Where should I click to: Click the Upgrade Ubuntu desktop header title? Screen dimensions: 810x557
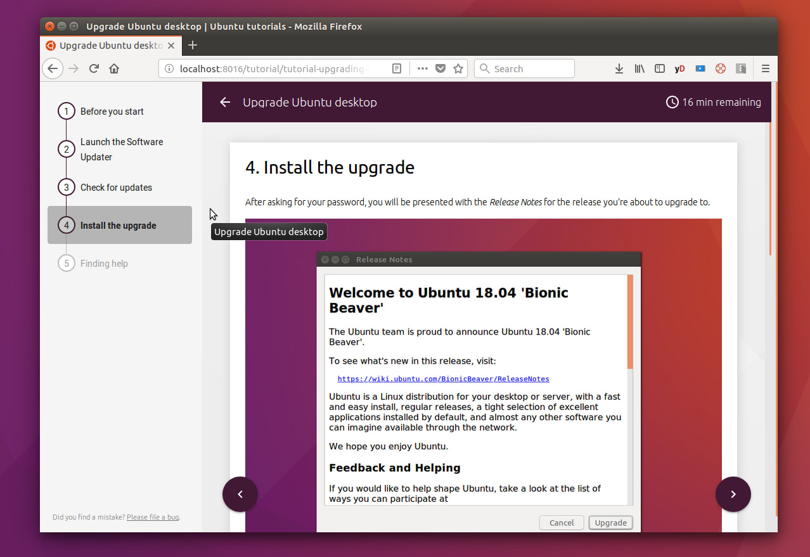pos(310,102)
